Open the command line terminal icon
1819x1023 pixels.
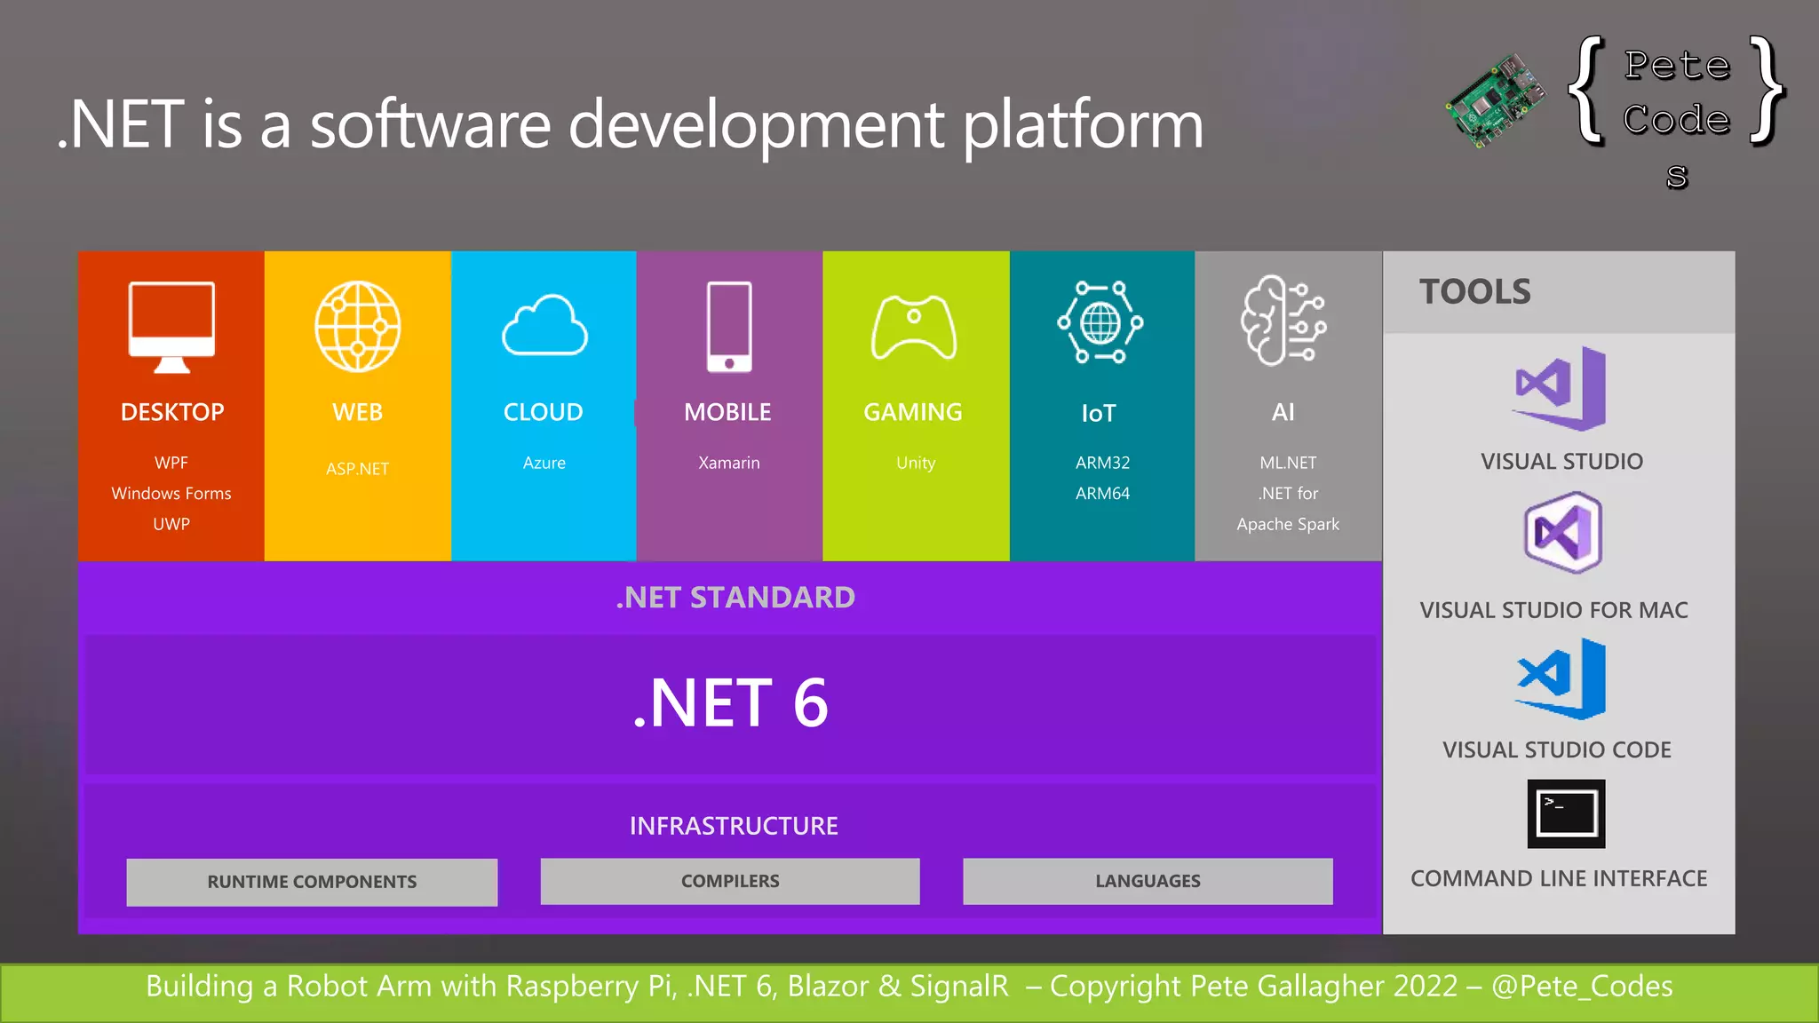click(x=1565, y=813)
